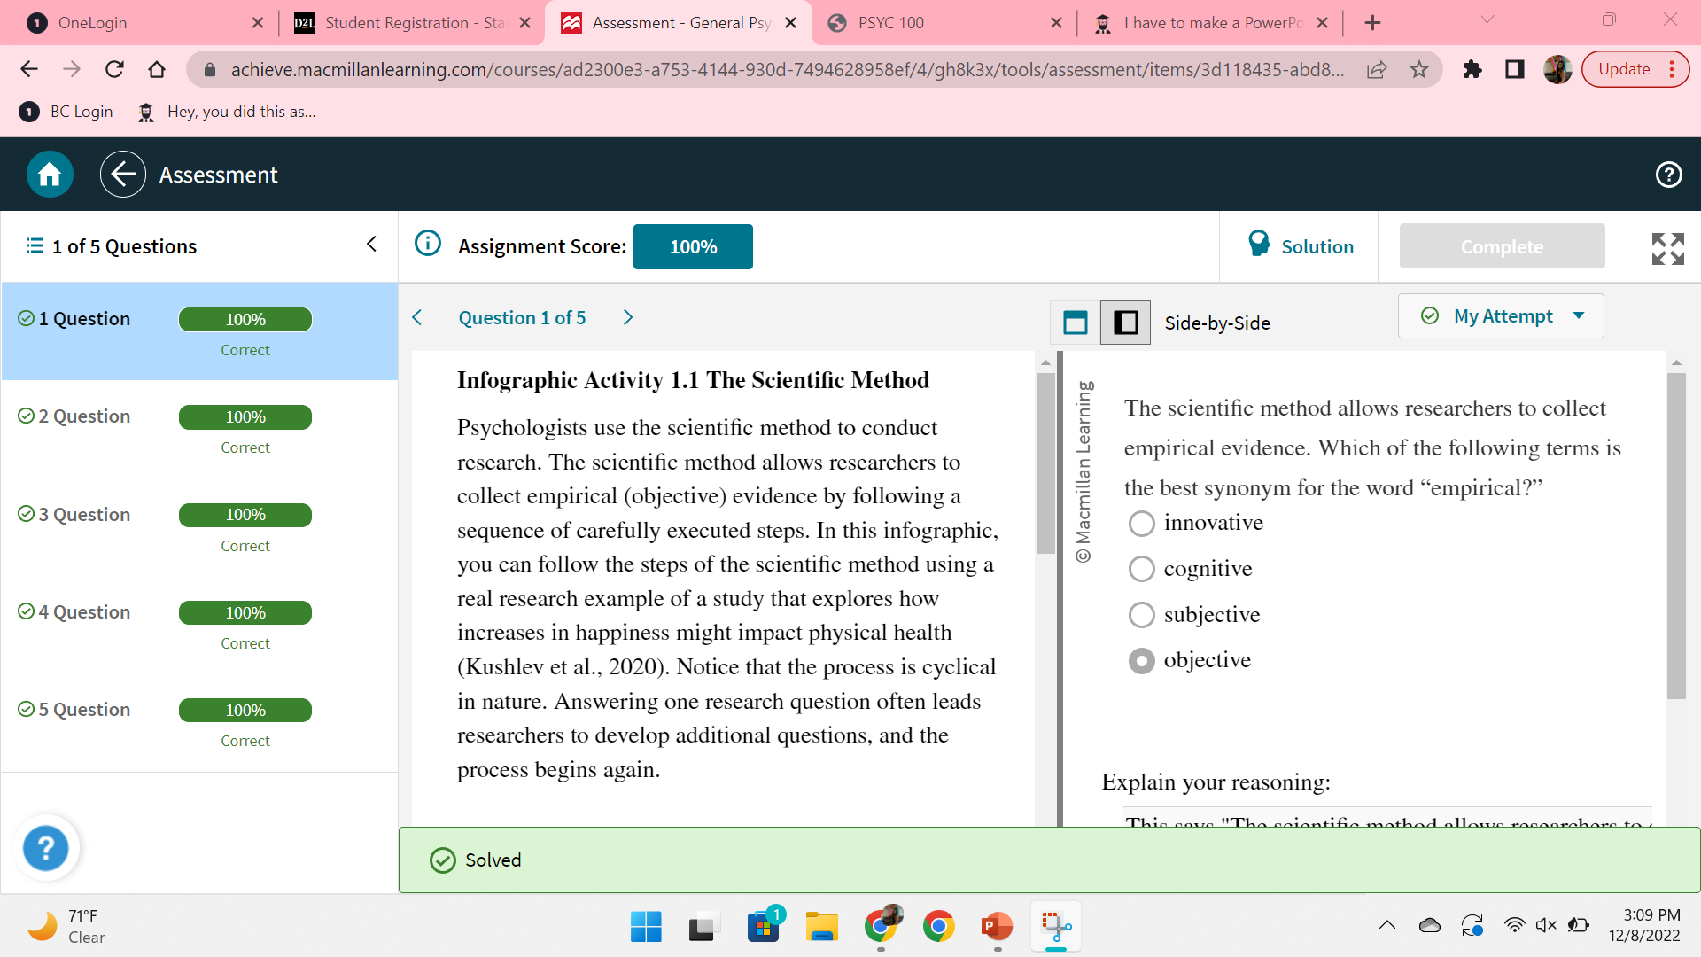Select the "cognitive" answer option
The height and width of the screenshot is (957, 1701).
(x=1142, y=569)
